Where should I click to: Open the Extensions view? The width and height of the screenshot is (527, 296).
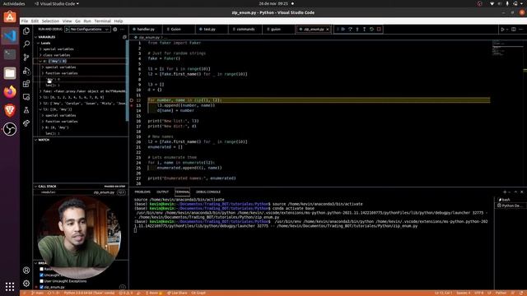tap(26, 84)
